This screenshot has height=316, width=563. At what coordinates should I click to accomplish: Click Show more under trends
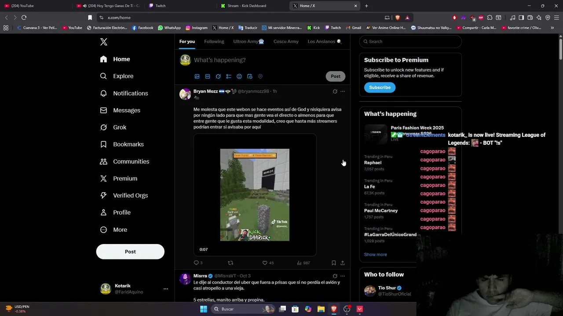[x=376, y=255]
